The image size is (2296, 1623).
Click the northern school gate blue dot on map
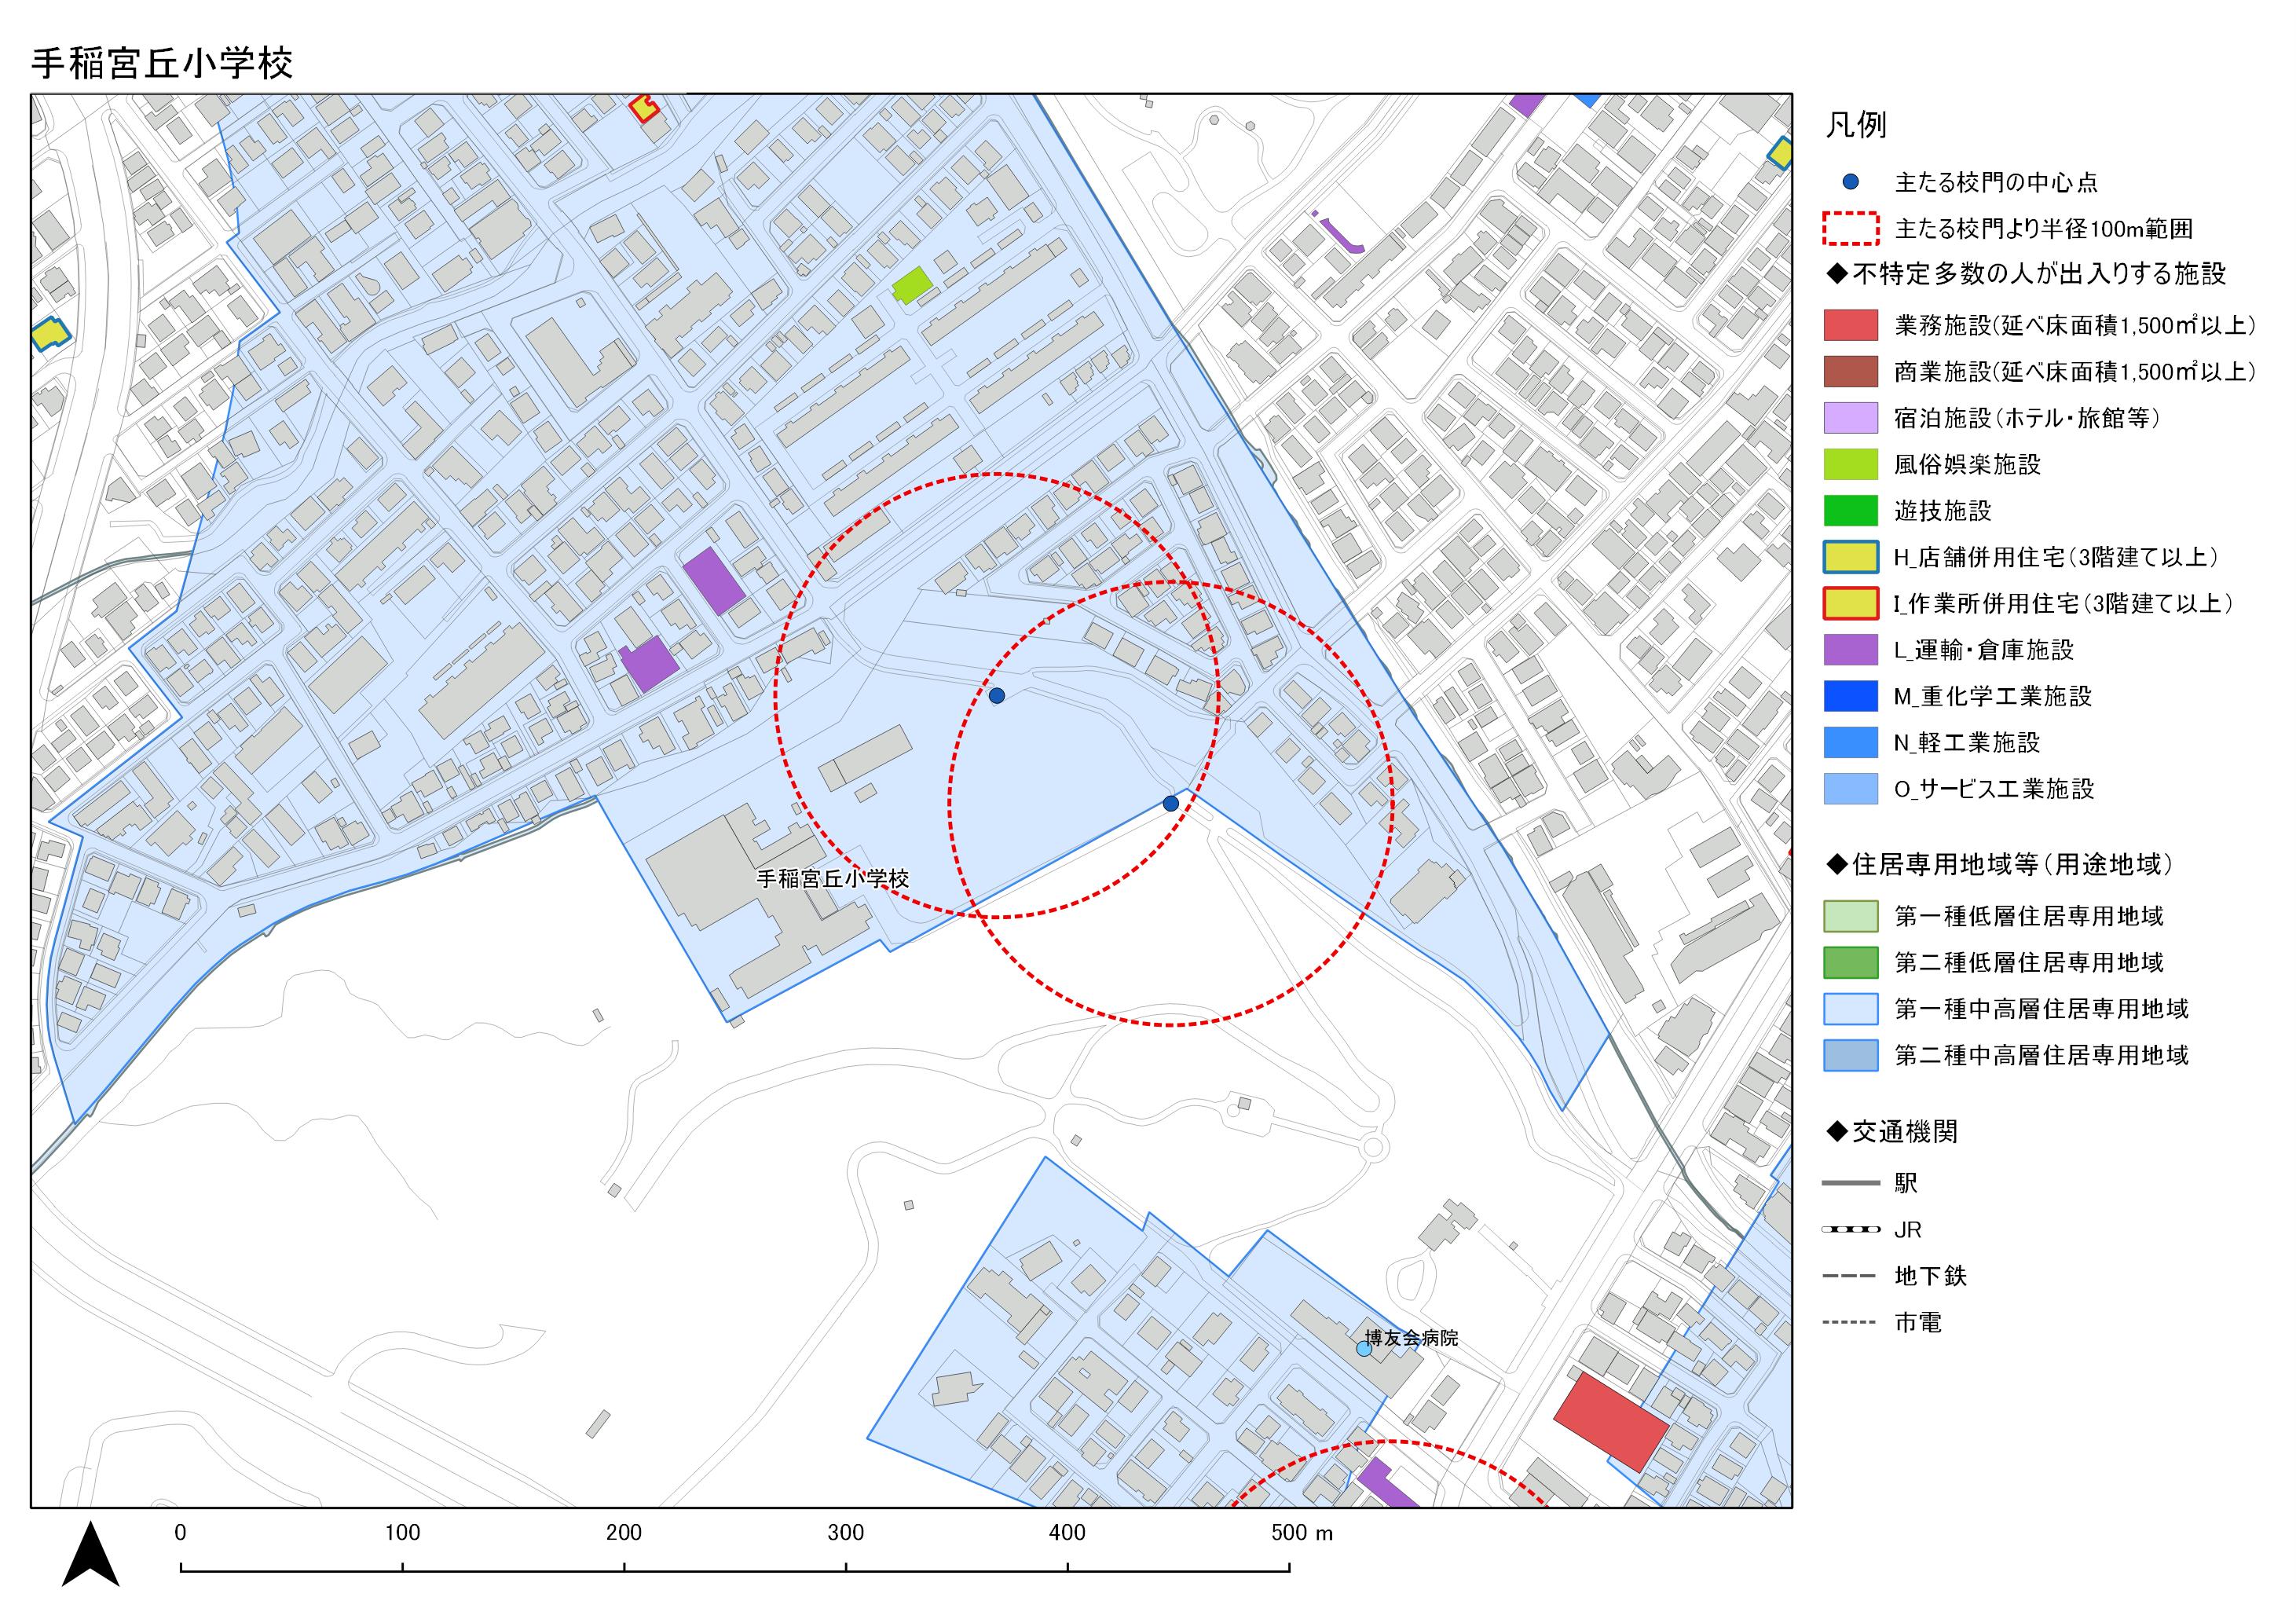(x=996, y=695)
